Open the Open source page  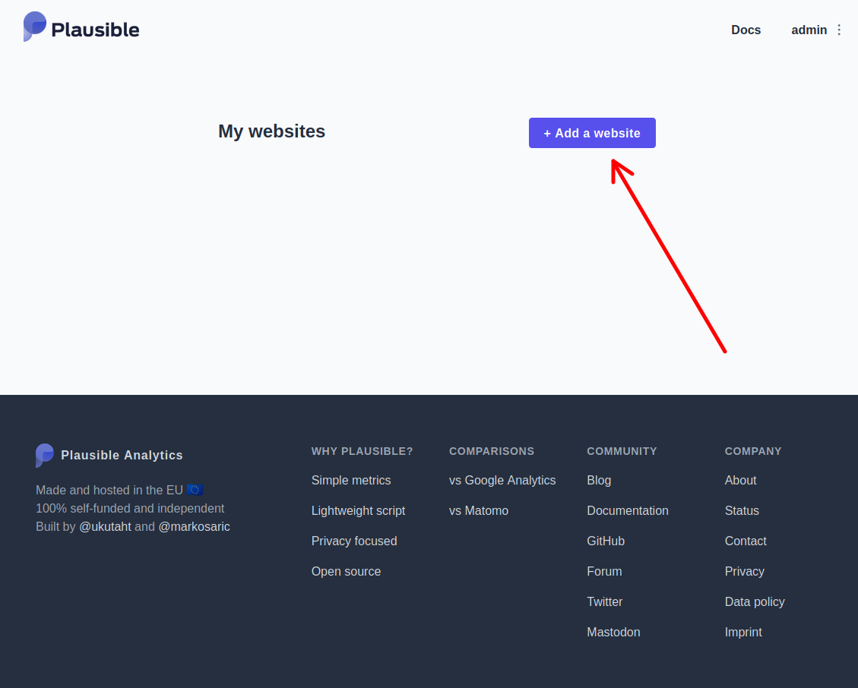pos(346,571)
